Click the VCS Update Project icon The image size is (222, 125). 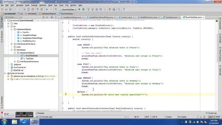pyautogui.click(x=88, y=9)
